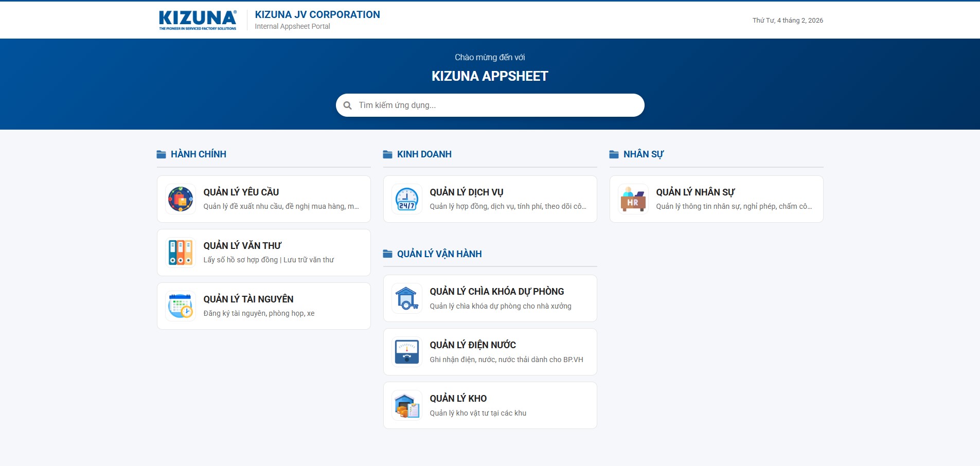Click the 24/7 clock icon for Quản Lý Dịch Vụ
This screenshot has width=980, height=466.
coord(406,199)
